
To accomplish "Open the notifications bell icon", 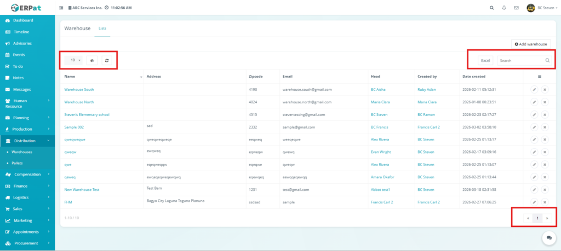I will click(x=504, y=8).
